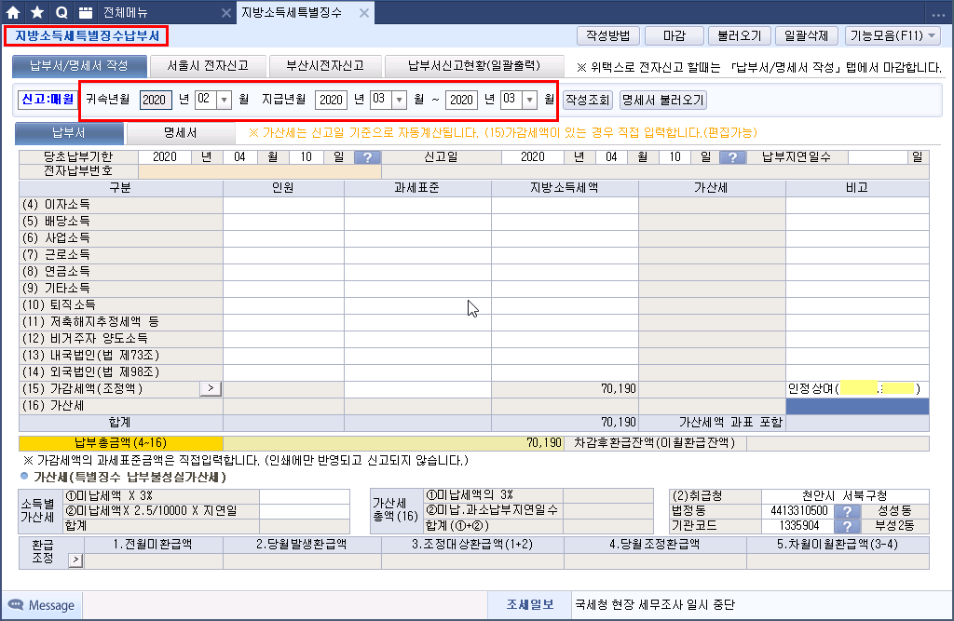Click the 지급년월 end year field
This screenshot has height=621, width=954.
461,100
